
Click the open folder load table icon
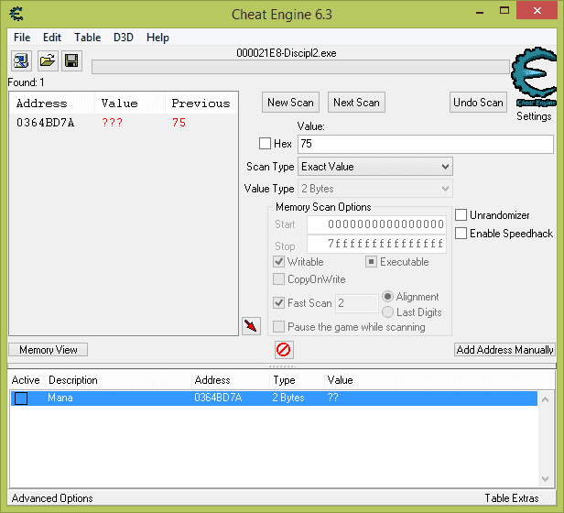pyautogui.click(x=47, y=61)
